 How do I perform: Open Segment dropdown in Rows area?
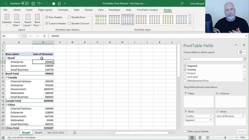[x=211, y=120]
